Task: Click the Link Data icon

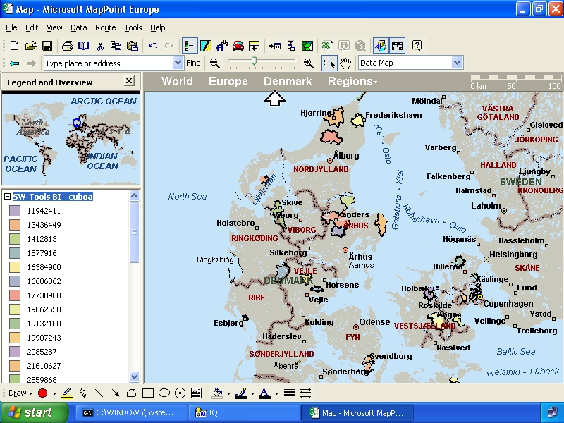Action: click(x=291, y=46)
